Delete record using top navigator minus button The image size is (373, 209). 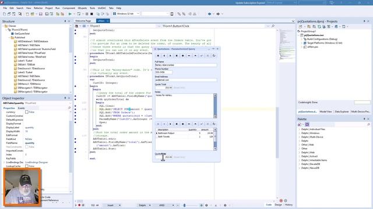pyautogui.click(x=189, y=56)
